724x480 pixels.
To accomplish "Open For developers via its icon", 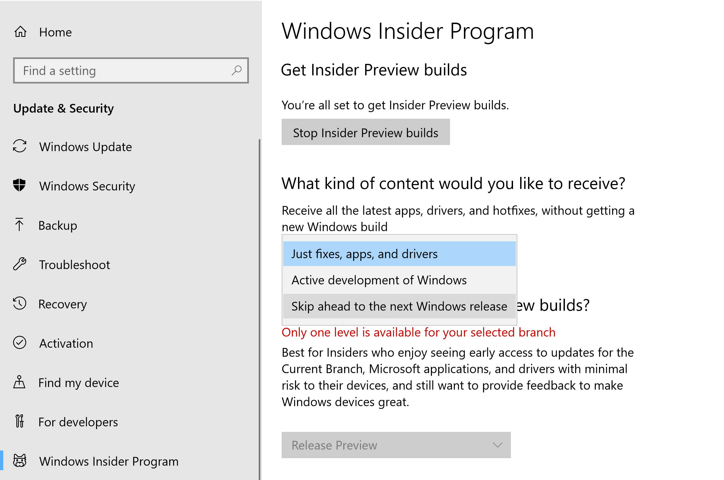I will click(20, 422).
